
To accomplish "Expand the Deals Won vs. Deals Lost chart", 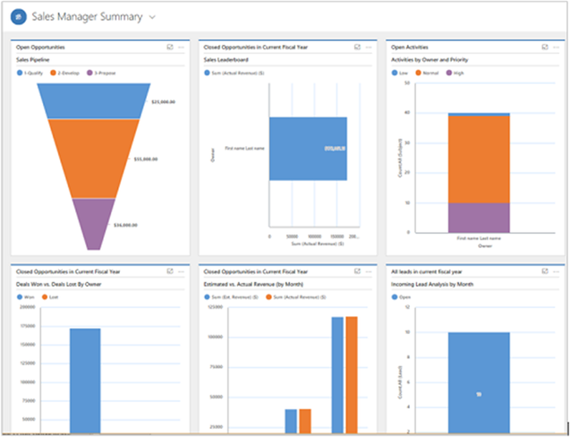I will click(x=170, y=271).
